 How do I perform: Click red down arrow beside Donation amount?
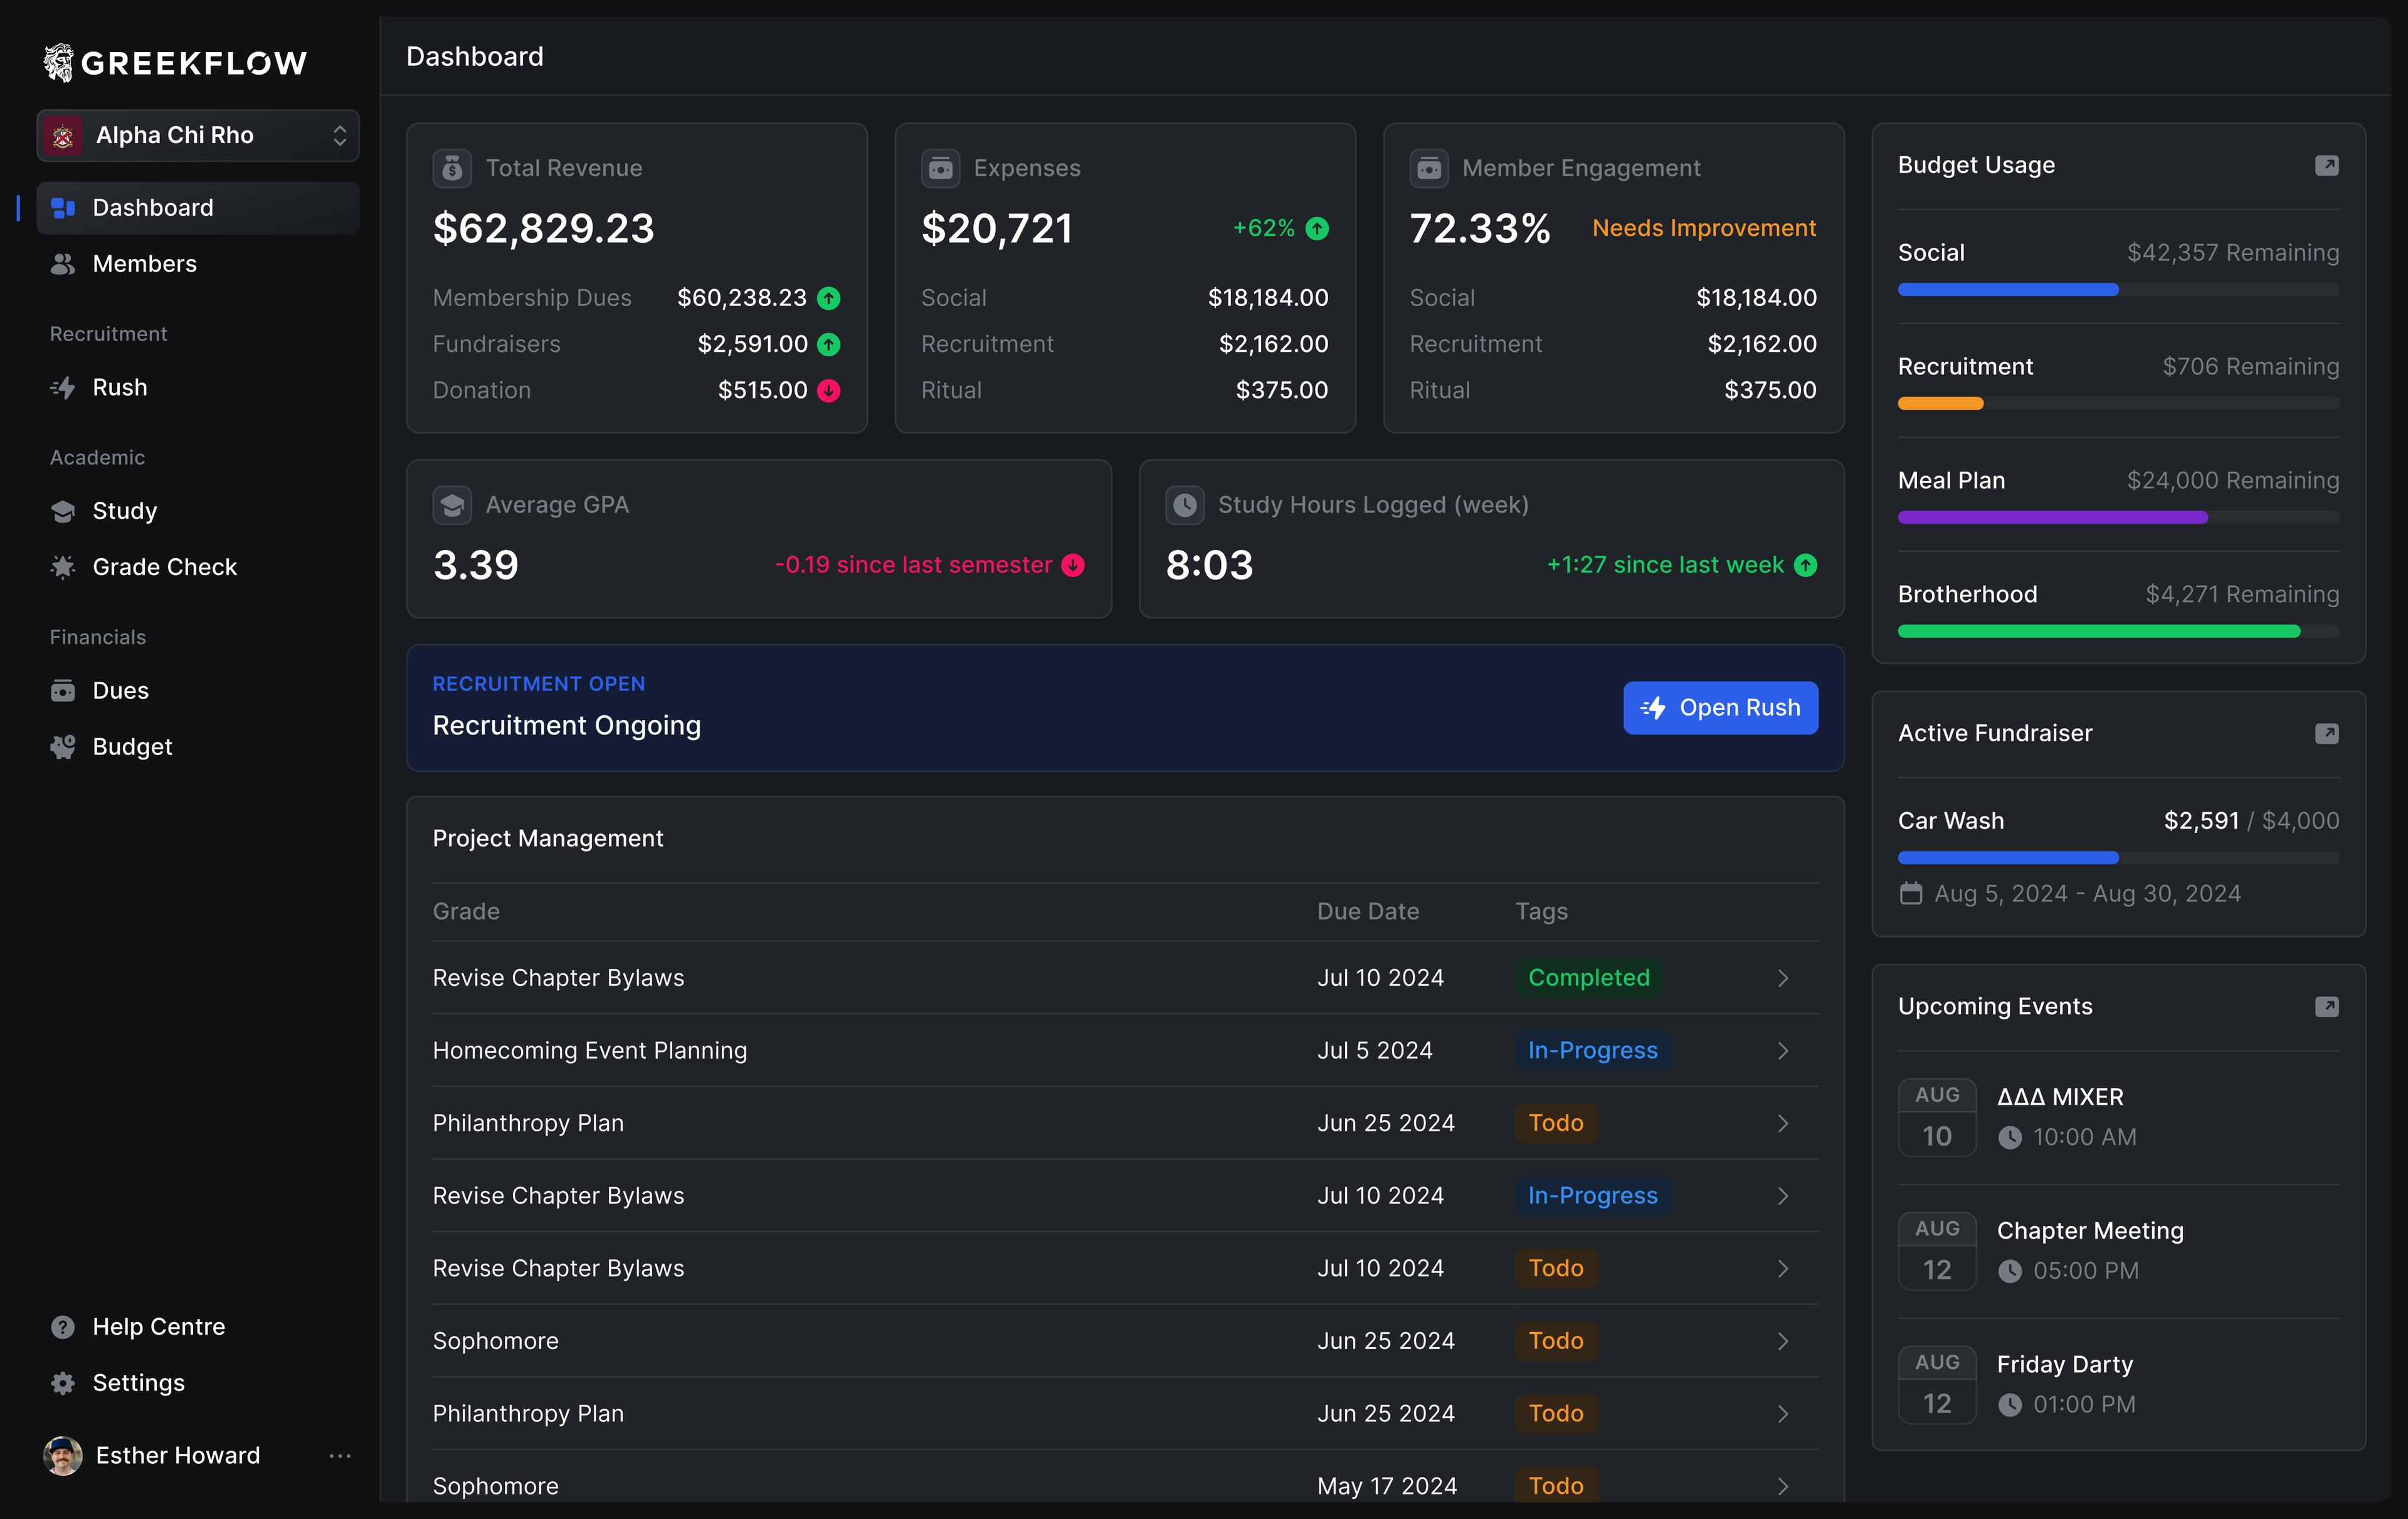click(828, 391)
